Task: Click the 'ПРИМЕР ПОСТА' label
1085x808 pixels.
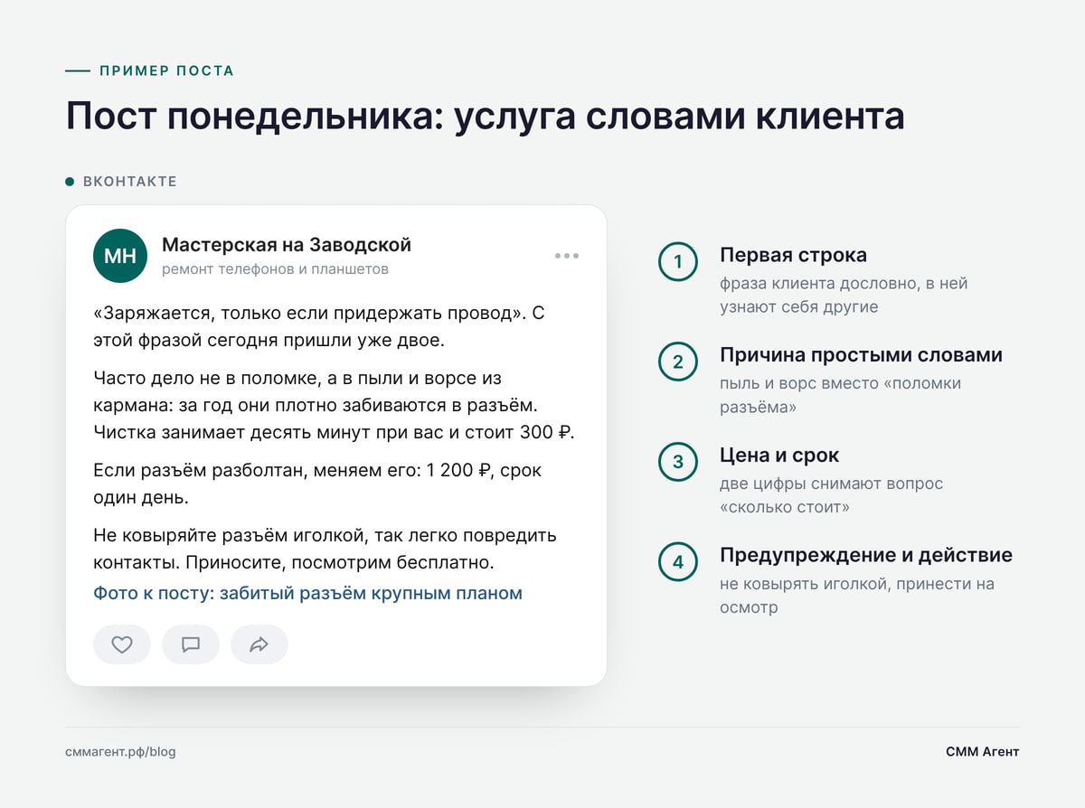Action: tap(167, 70)
